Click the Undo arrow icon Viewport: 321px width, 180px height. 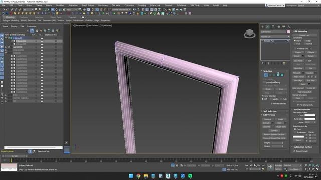pos(4,10)
